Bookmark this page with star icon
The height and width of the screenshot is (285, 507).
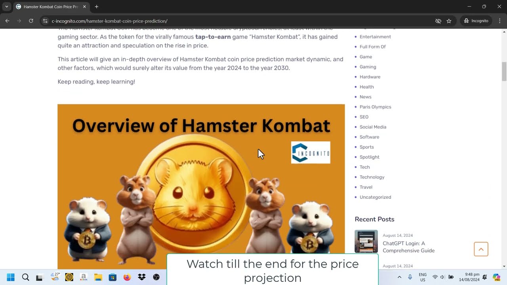[x=449, y=21]
